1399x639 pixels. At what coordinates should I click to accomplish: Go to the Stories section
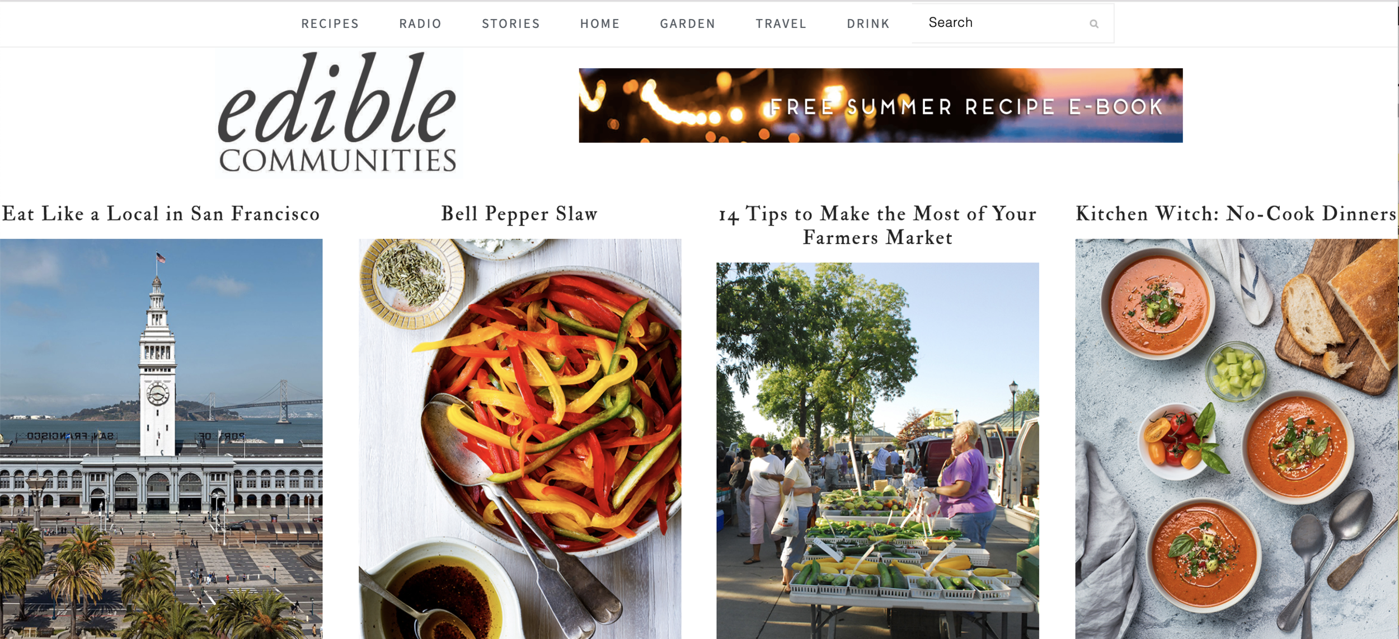click(x=511, y=24)
